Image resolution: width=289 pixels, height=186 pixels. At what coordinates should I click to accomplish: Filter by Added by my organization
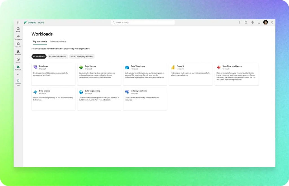82,56
